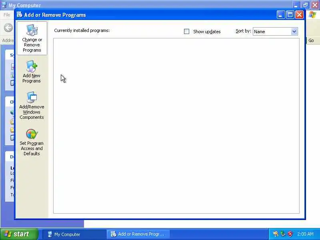Image resolution: width=320 pixels, height=240 pixels.
Task: Close the My Computer window
Action: click(315, 5)
